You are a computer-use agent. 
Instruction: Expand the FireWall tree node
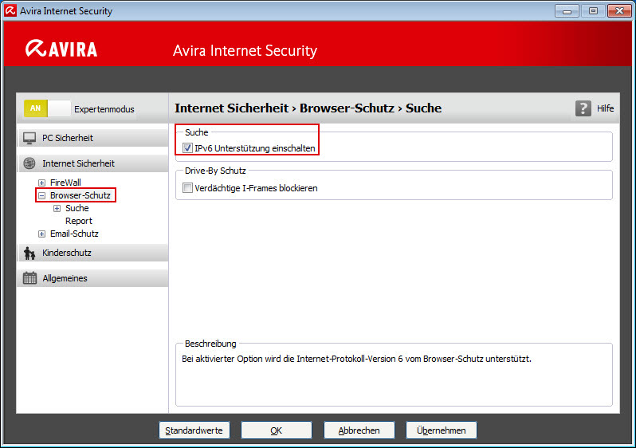coord(41,183)
